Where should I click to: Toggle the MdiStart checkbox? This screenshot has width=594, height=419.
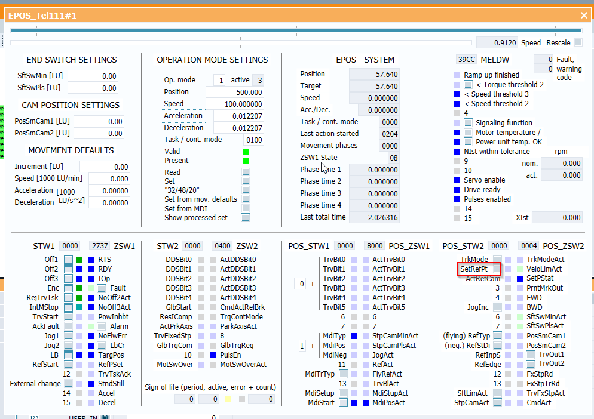pos(343,403)
